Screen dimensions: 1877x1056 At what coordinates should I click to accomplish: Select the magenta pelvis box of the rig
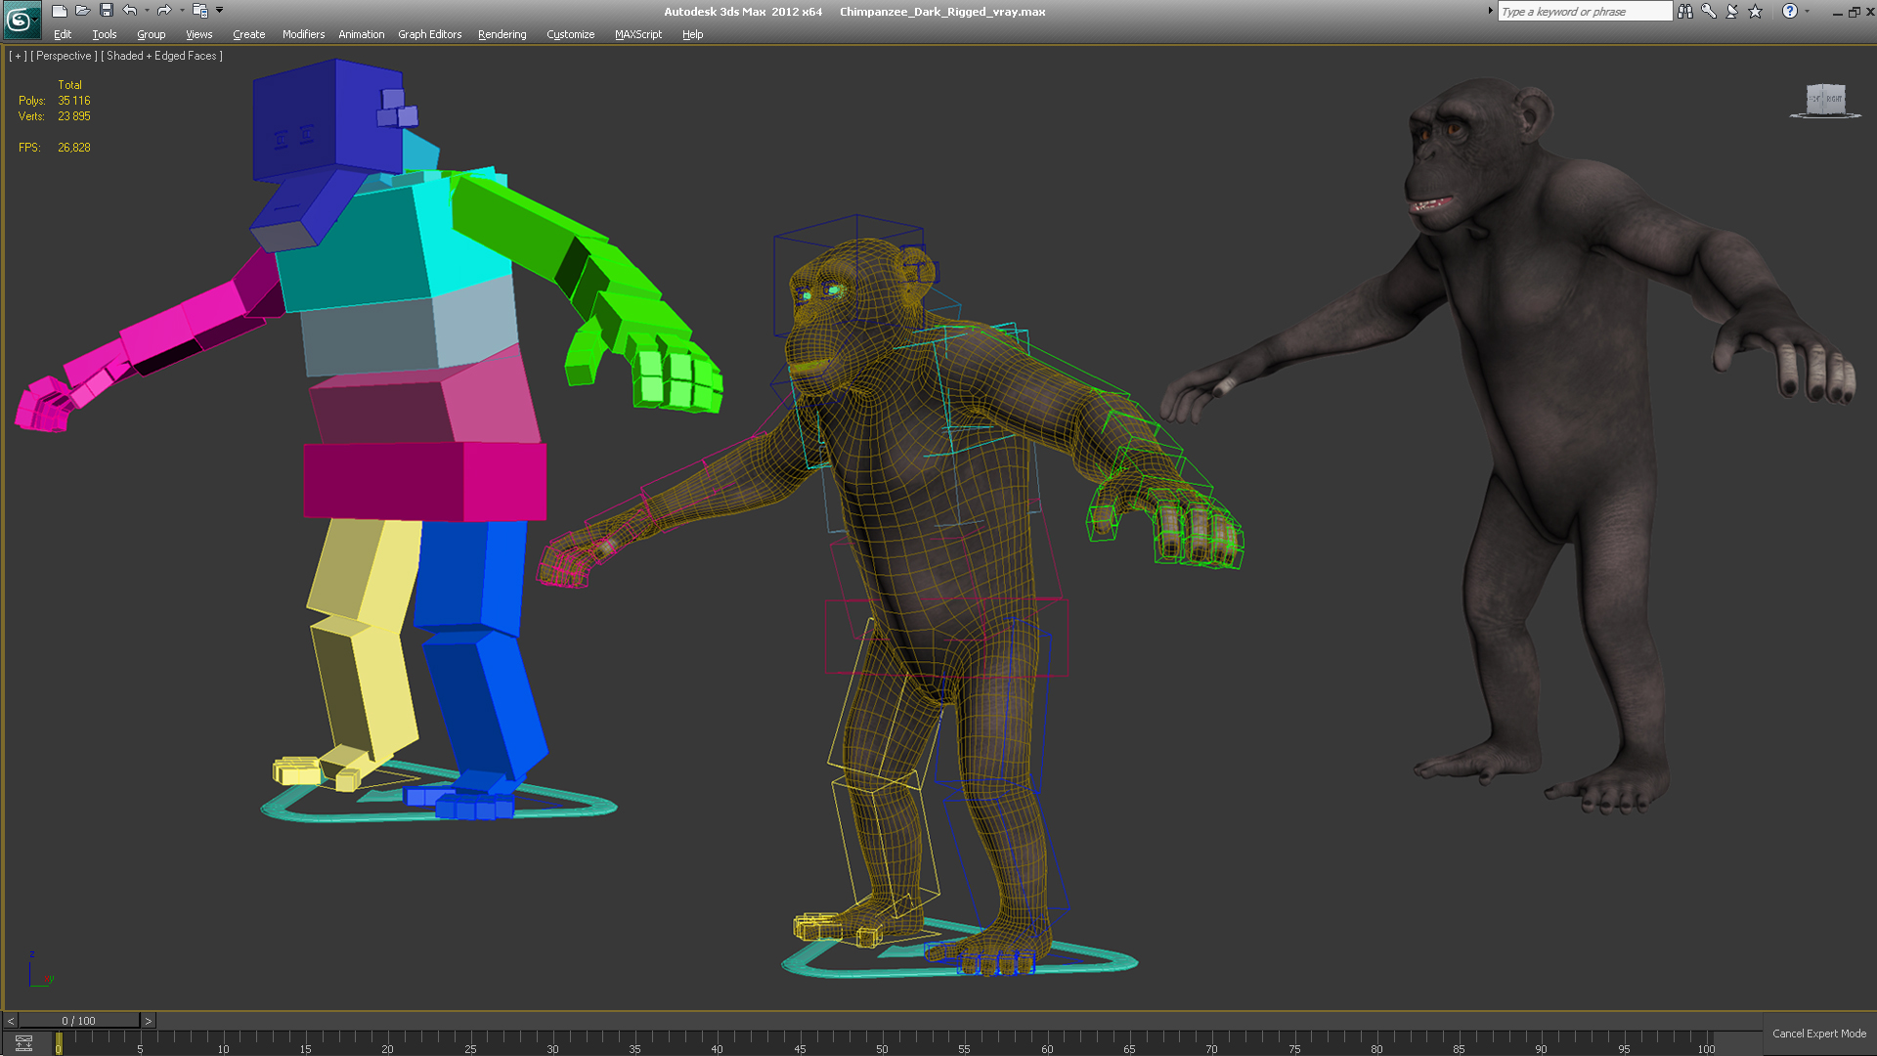[x=425, y=481]
